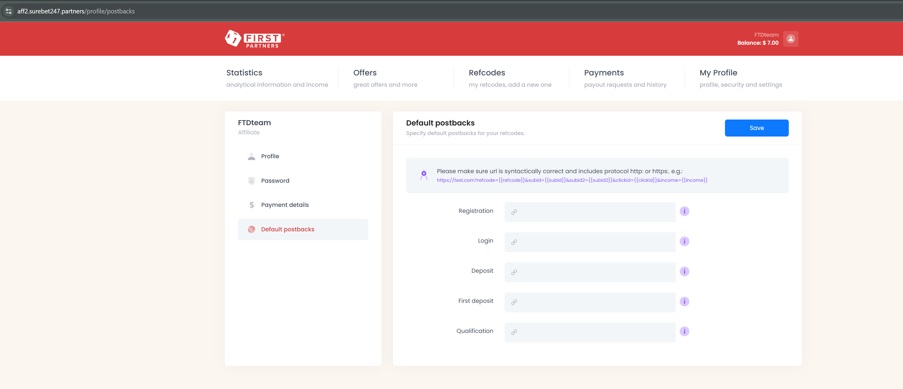Open Payment details in sidebar

284,205
